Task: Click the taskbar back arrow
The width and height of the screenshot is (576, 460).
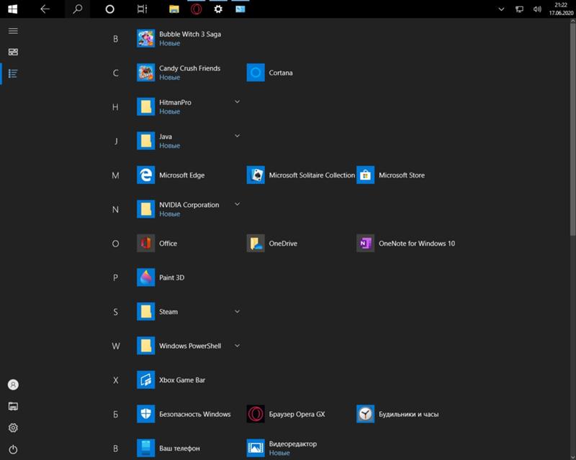Action: 45,9
